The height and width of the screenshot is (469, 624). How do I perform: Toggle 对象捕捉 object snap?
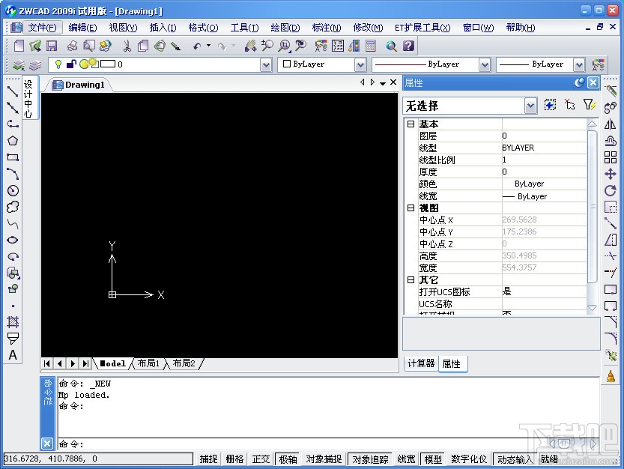324,459
